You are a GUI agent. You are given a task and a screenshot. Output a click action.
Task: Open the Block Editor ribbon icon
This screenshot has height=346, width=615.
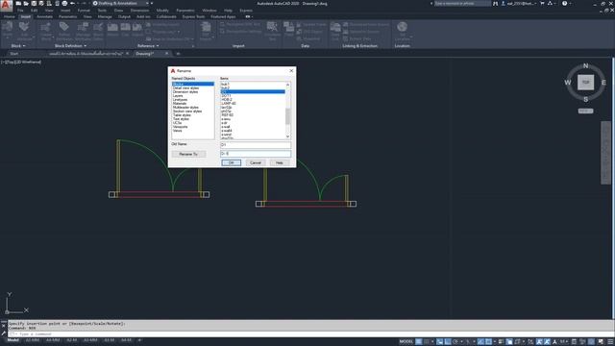click(x=98, y=27)
